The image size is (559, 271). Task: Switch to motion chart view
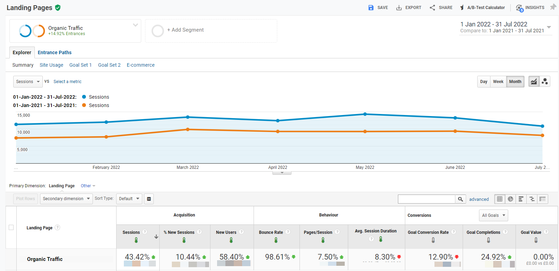click(545, 82)
